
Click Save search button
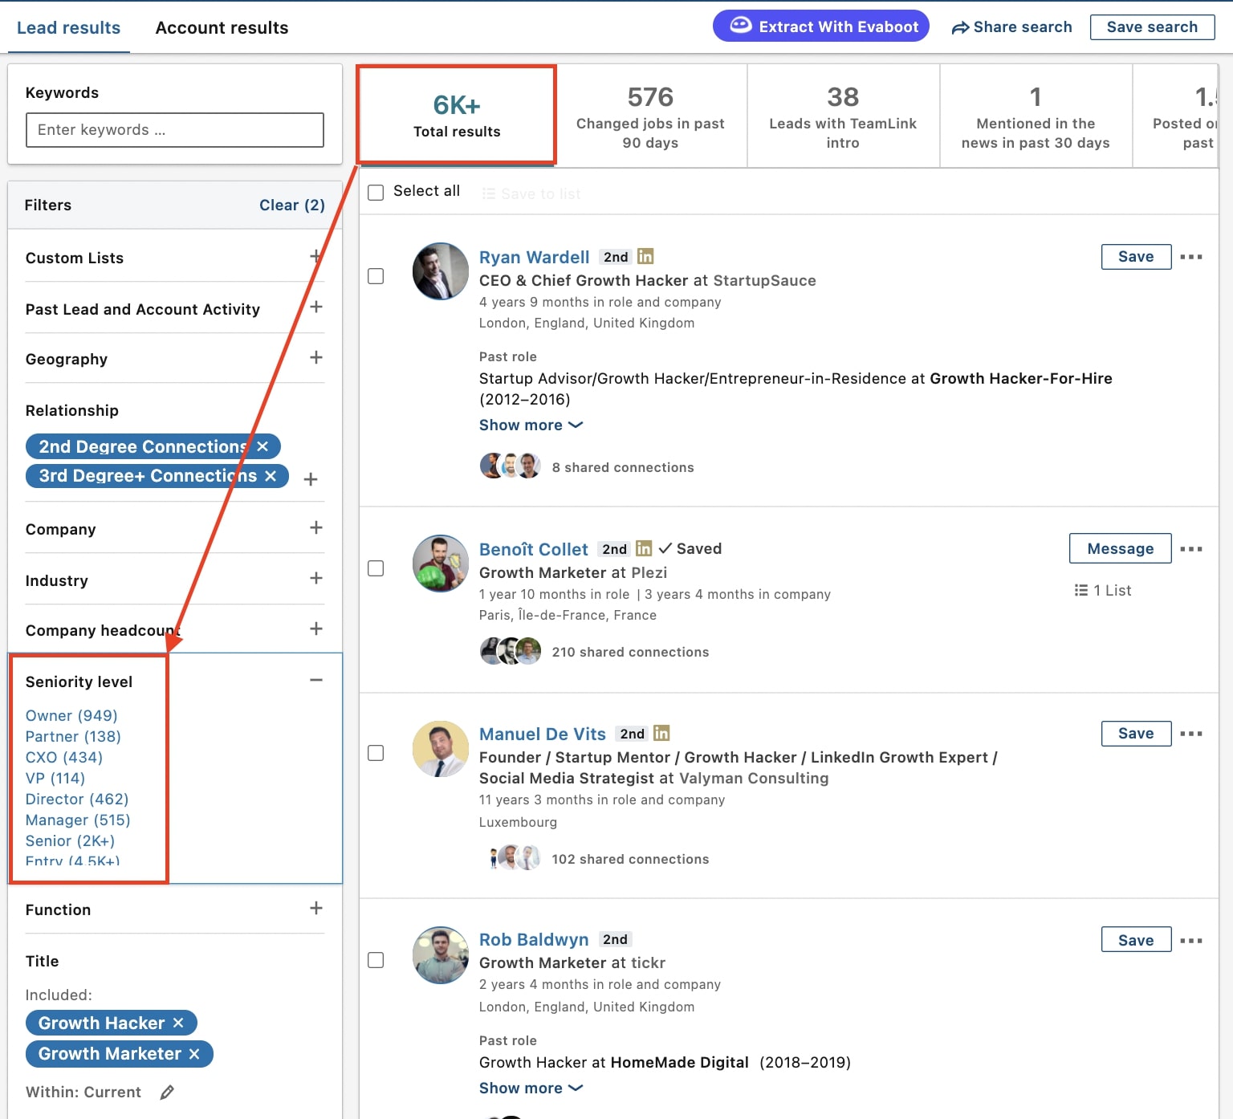pos(1152,27)
